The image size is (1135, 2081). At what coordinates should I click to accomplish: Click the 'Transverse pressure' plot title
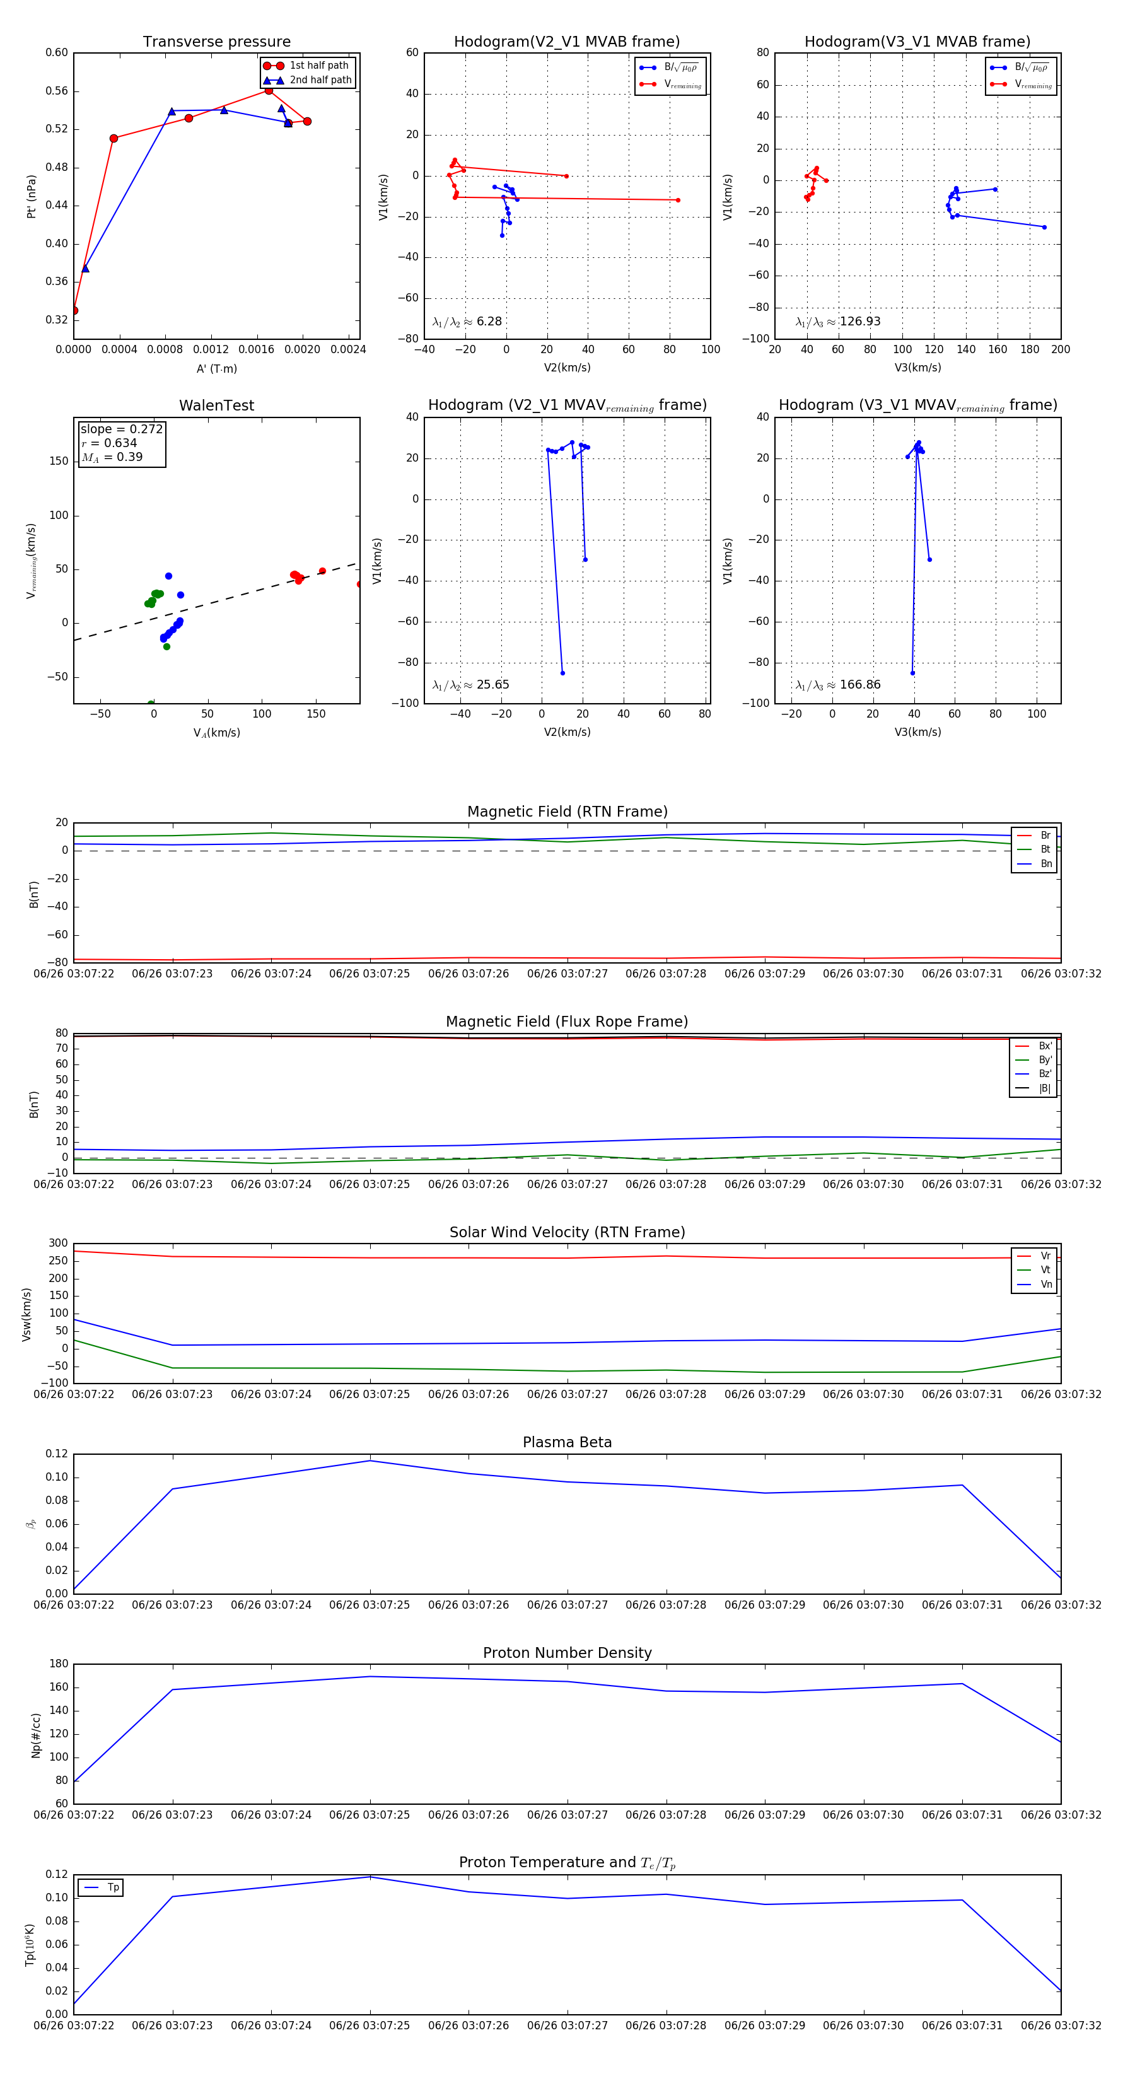[216, 42]
